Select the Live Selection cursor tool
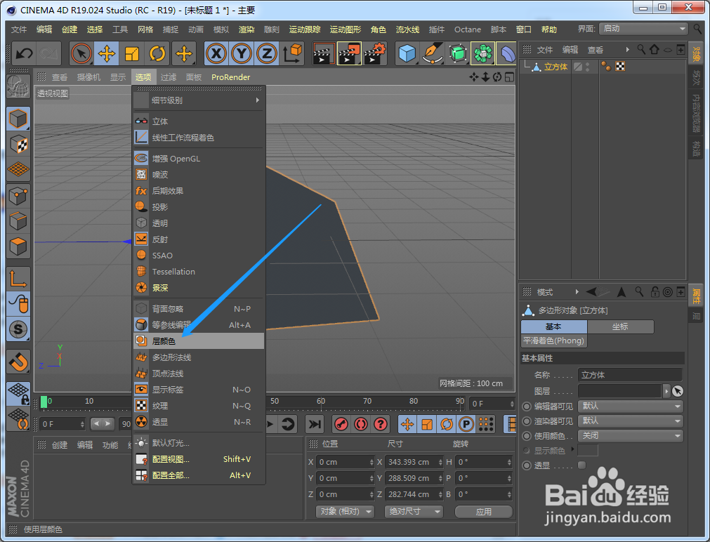The width and height of the screenshot is (710, 542). tap(81, 53)
